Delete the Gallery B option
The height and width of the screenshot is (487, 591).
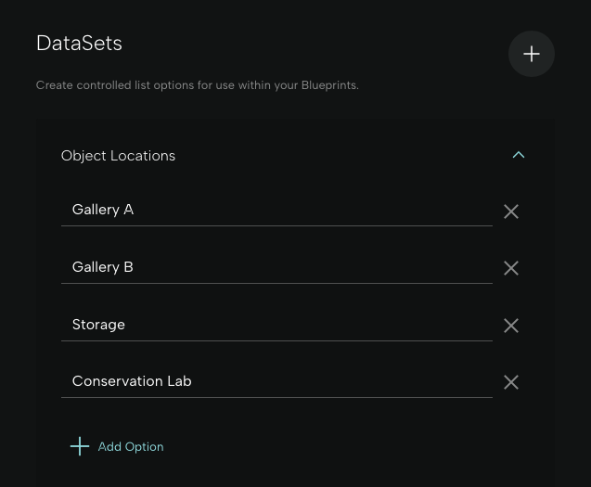511,268
